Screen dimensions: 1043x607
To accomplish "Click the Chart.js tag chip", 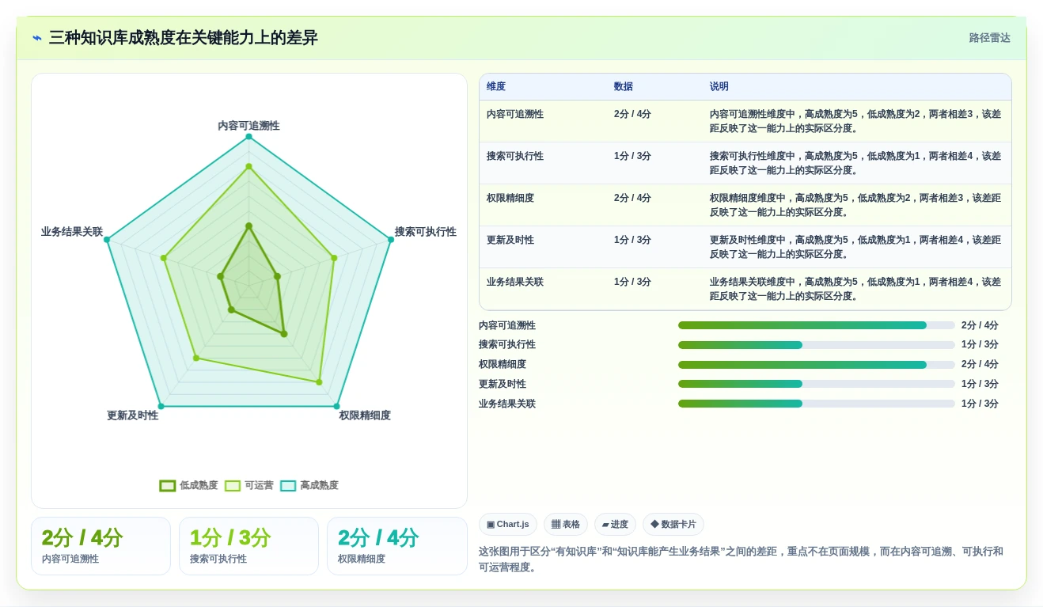I will pyautogui.click(x=508, y=525).
